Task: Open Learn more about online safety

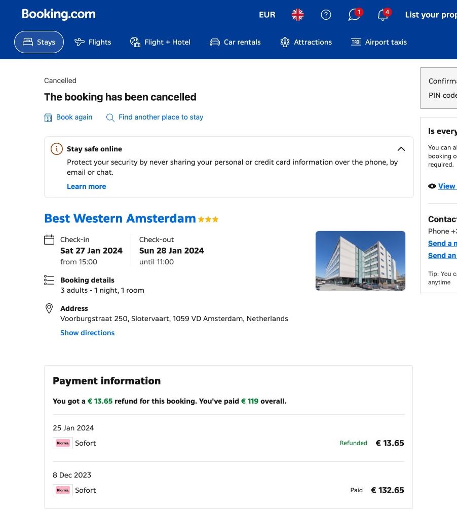Action: (x=87, y=186)
